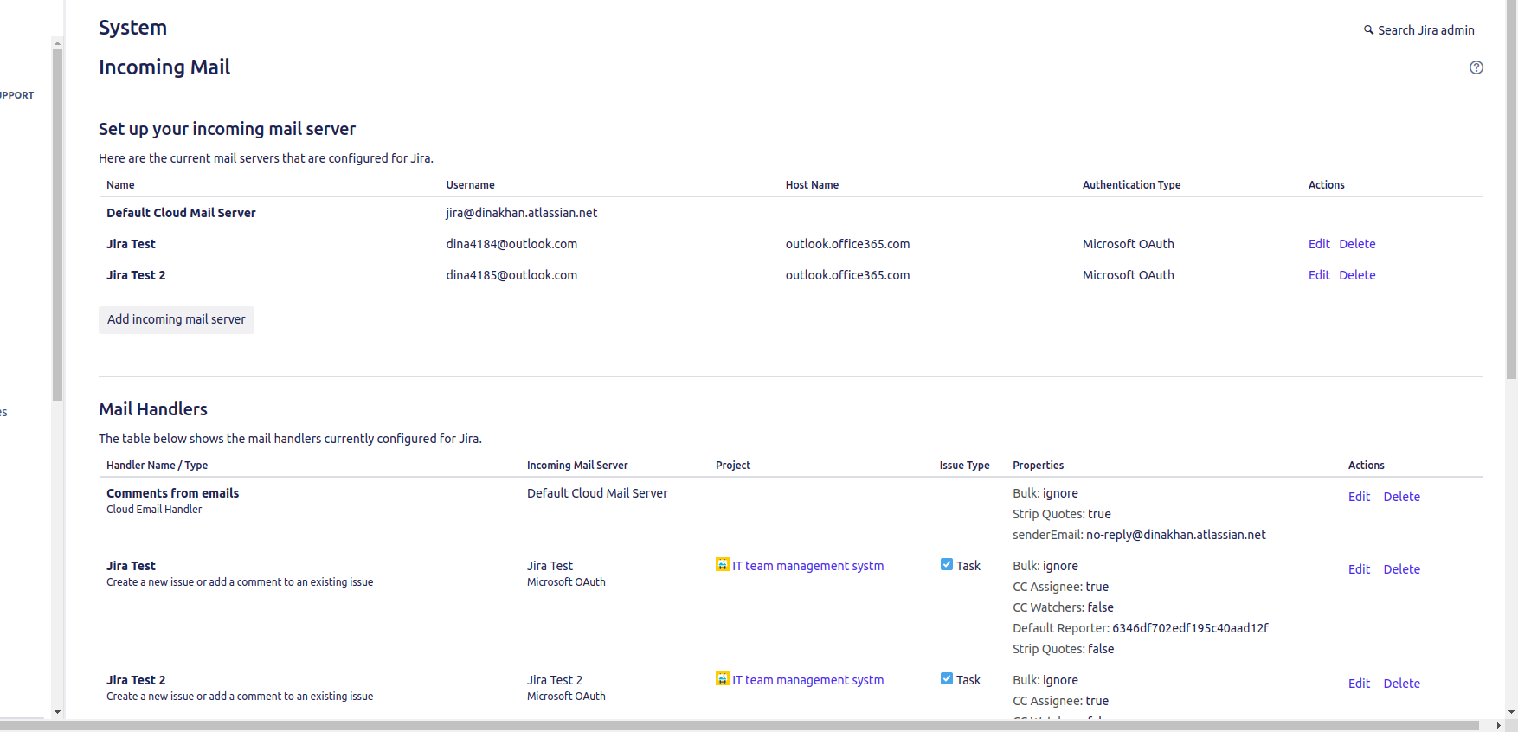Click the Properties column header

click(x=1038, y=466)
